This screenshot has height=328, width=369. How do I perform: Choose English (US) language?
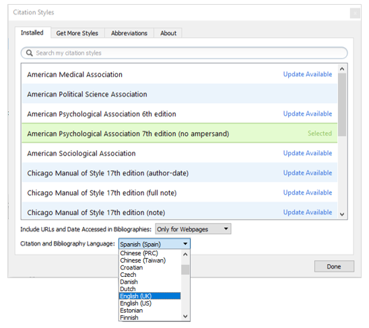click(150, 303)
